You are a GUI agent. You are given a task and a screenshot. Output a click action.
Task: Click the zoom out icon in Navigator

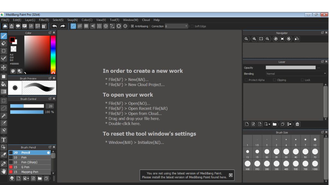click(268, 39)
